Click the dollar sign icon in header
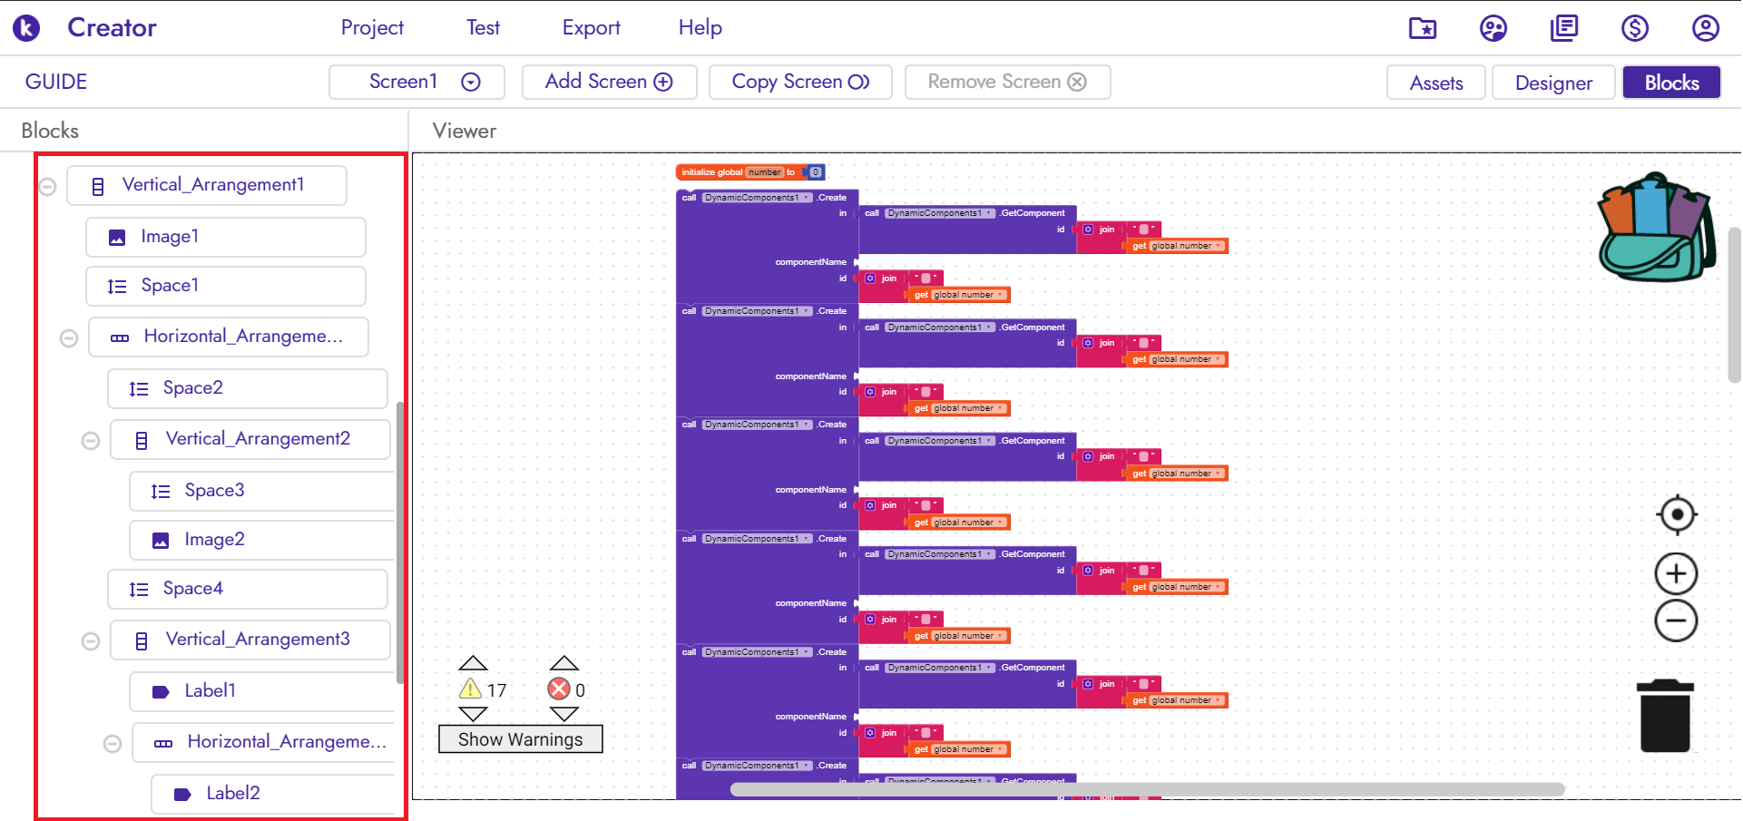The image size is (1743, 821). coord(1634,28)
